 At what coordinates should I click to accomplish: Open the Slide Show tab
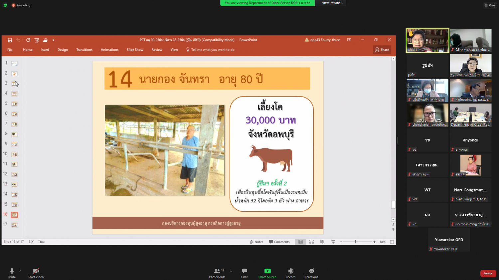tap(135, 50)
